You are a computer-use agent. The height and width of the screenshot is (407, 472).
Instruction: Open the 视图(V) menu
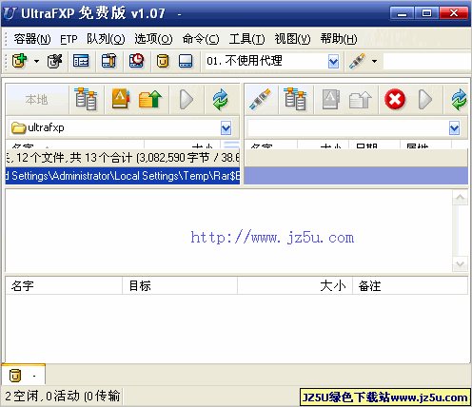click(292, 39)
